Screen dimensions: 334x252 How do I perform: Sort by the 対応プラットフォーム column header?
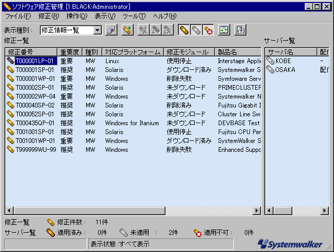tap(133, 52)
